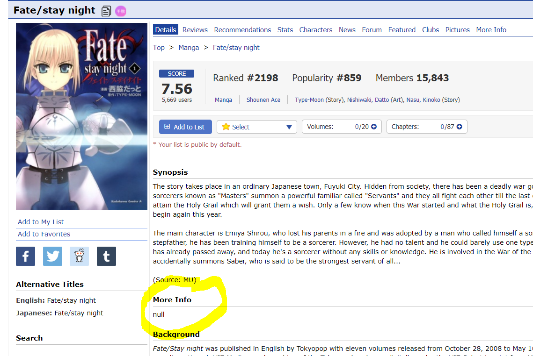Open the Shounen Ace magazine link
The image size is (533, 356).
point(263,100)
